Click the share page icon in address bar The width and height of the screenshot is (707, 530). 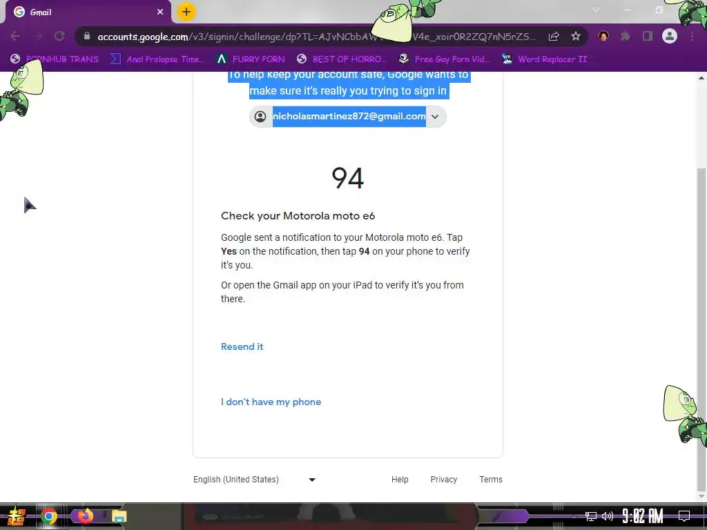554,37
